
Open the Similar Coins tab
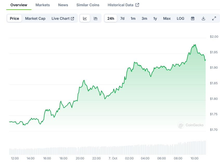coord(88,5)
